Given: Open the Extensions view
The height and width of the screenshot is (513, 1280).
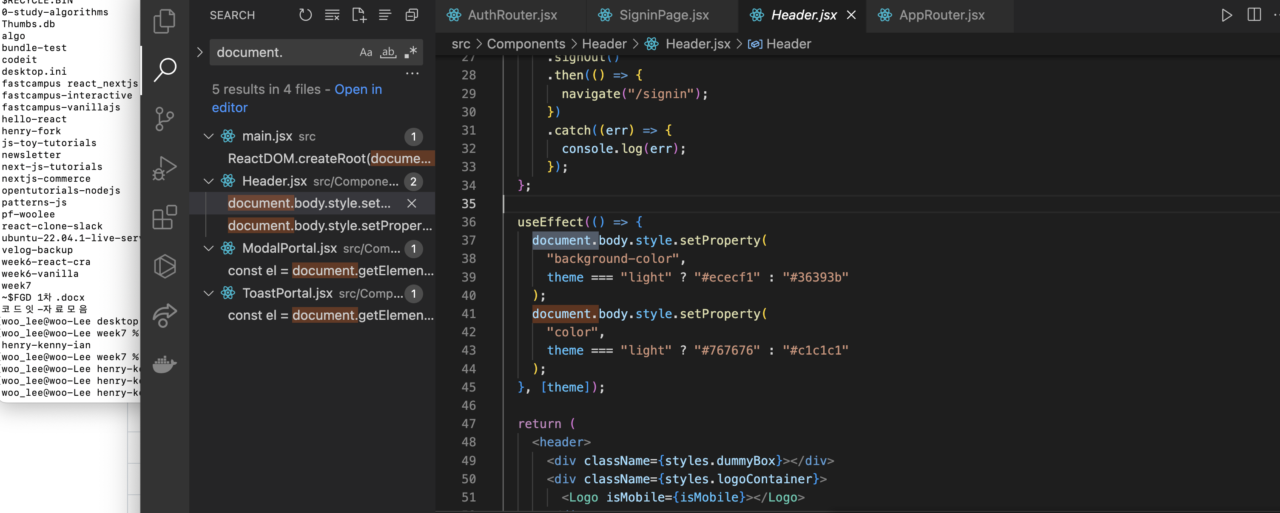Looking at the screenshot, I should click(164, 217).
